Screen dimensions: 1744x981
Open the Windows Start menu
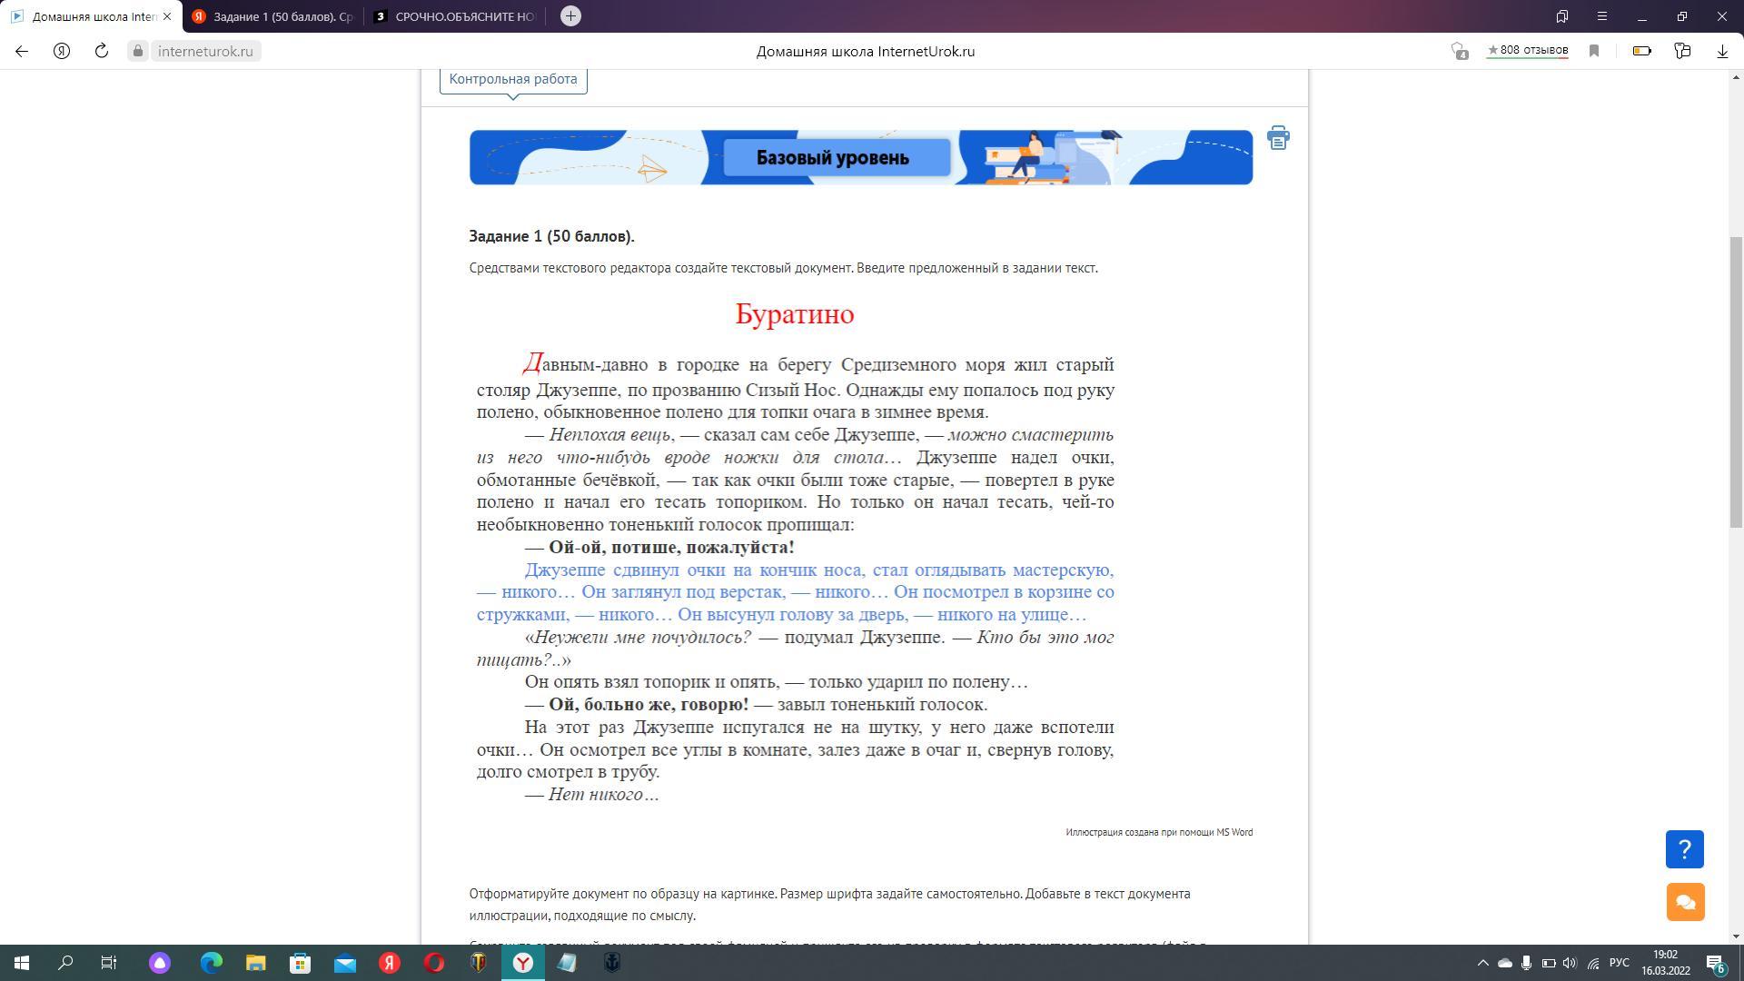point(22,963)
